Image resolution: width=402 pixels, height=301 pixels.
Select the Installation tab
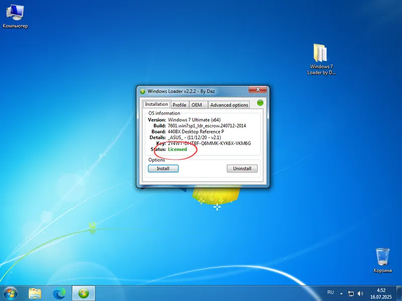[x=157, y=104]
